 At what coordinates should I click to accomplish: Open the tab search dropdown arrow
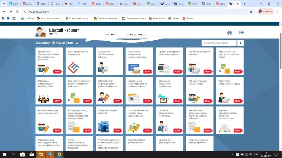[x=4, y=4]
